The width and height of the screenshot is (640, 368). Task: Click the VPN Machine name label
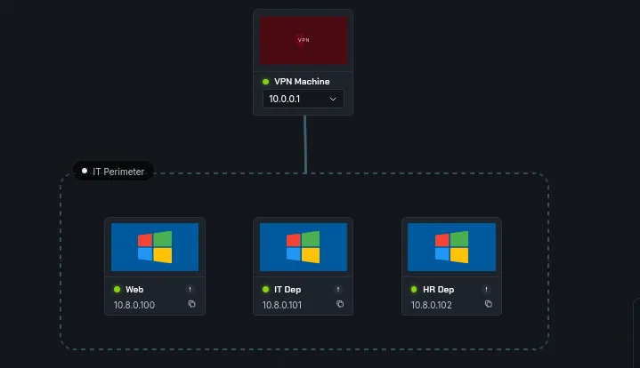coord(302,82)
